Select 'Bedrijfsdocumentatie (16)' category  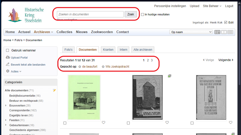(x=25, y=96)
